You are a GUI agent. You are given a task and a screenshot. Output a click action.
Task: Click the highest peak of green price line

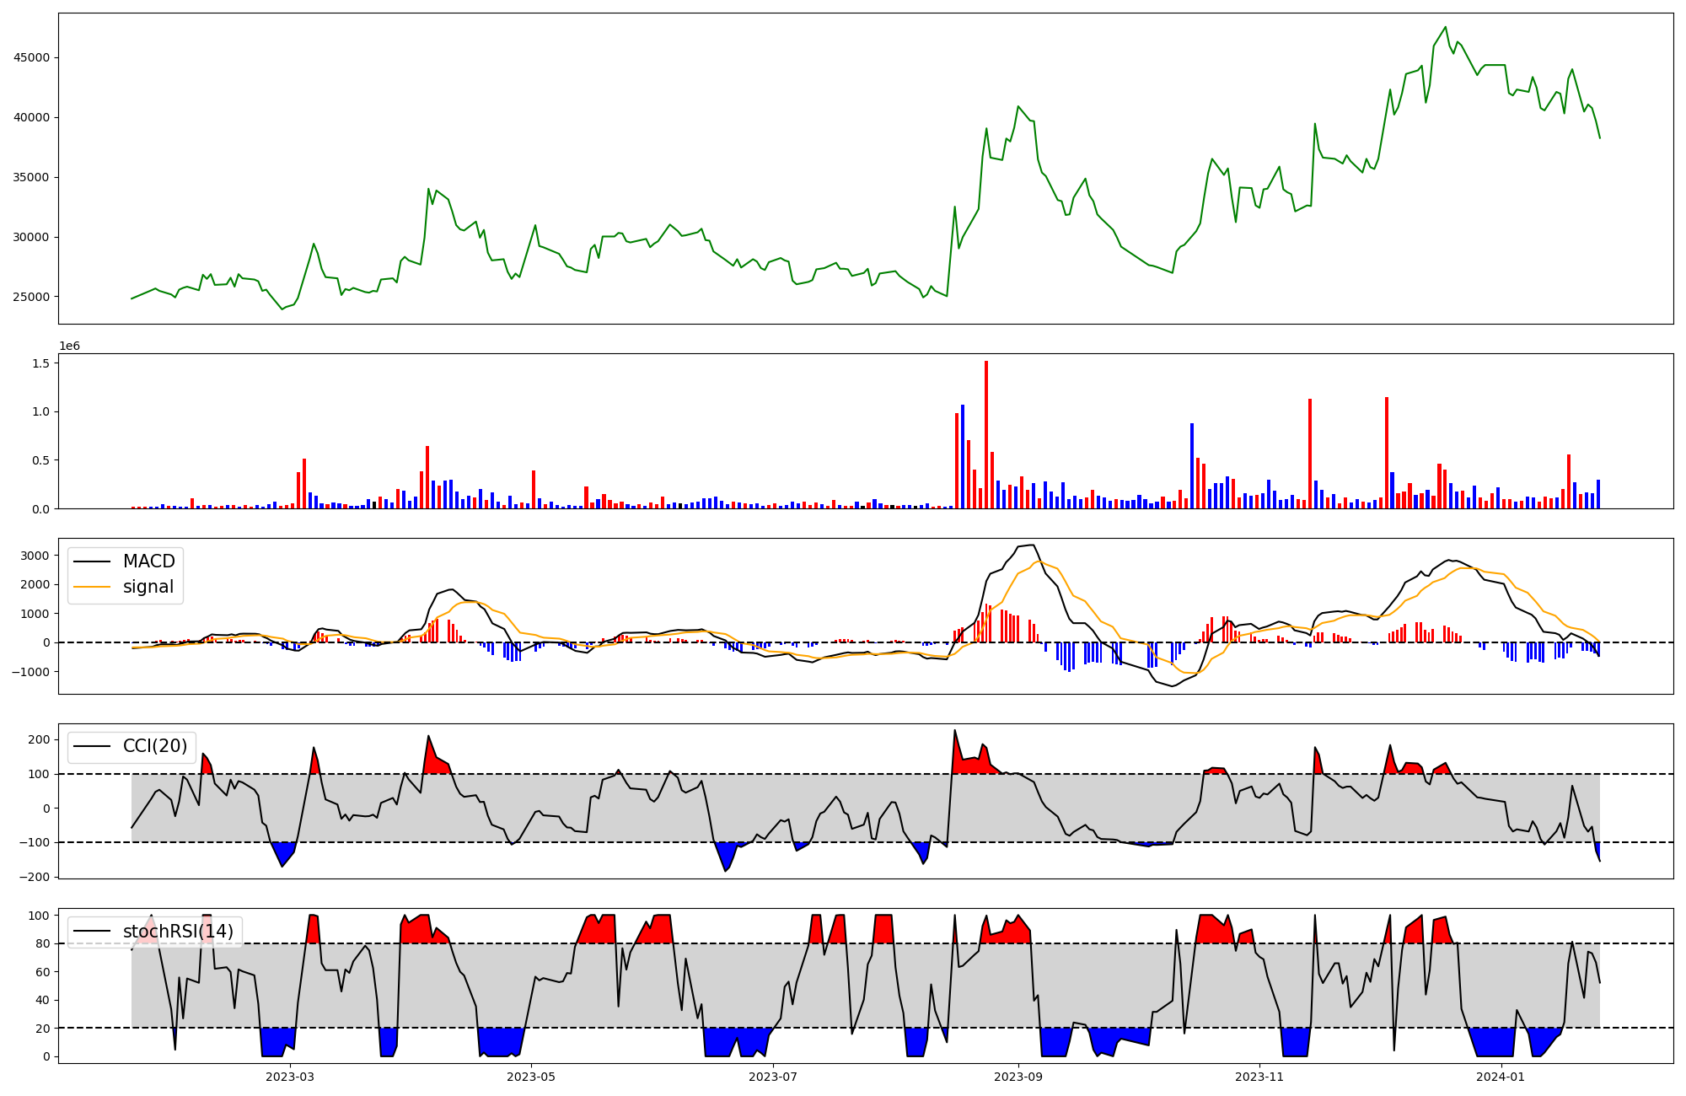(x=1445, y=27)
